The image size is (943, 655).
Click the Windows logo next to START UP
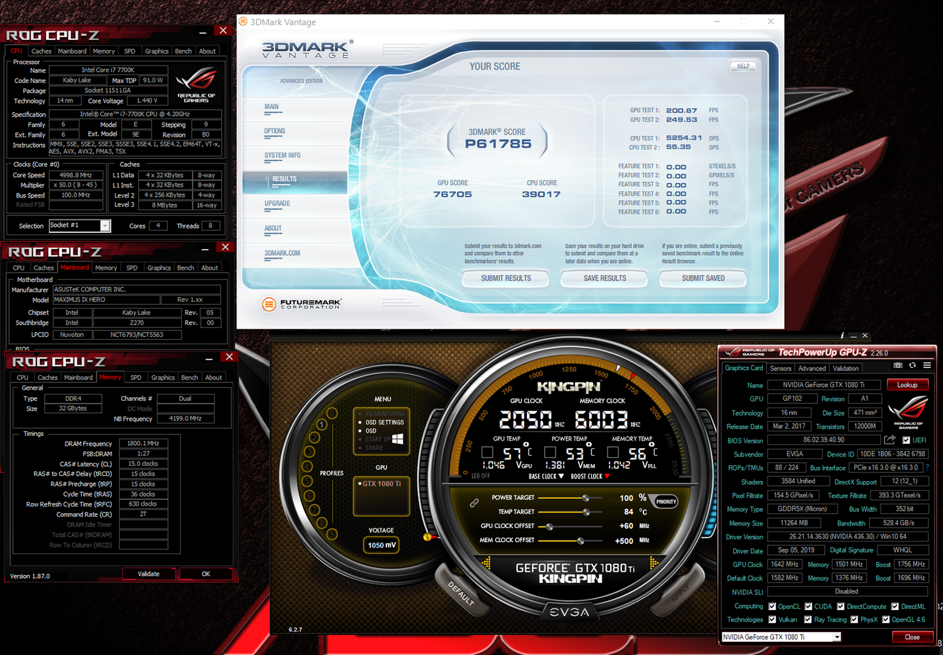(398, 438)
